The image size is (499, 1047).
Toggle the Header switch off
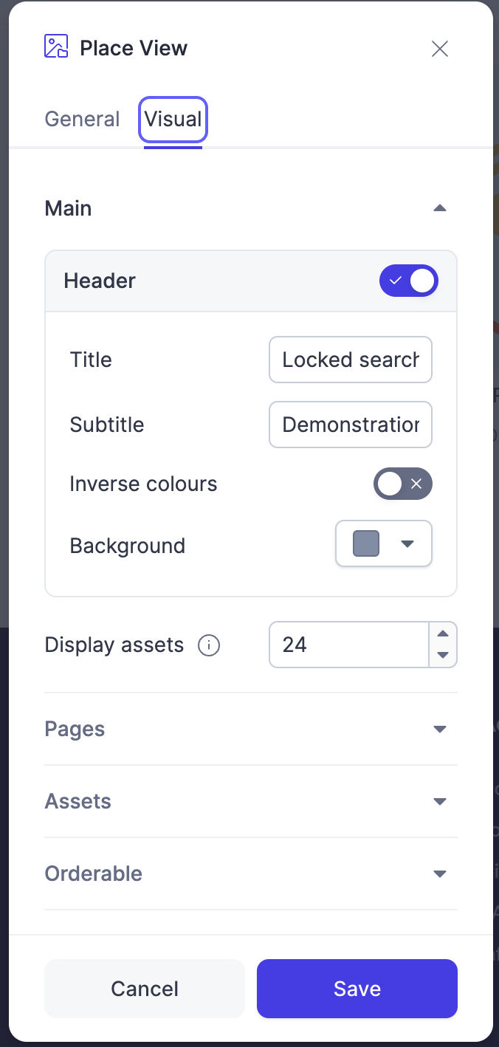pos(409,281)
